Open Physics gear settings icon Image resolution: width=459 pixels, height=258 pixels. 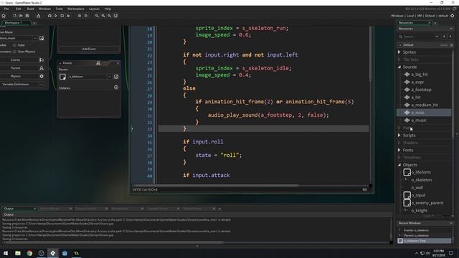(x=42, y=76)
